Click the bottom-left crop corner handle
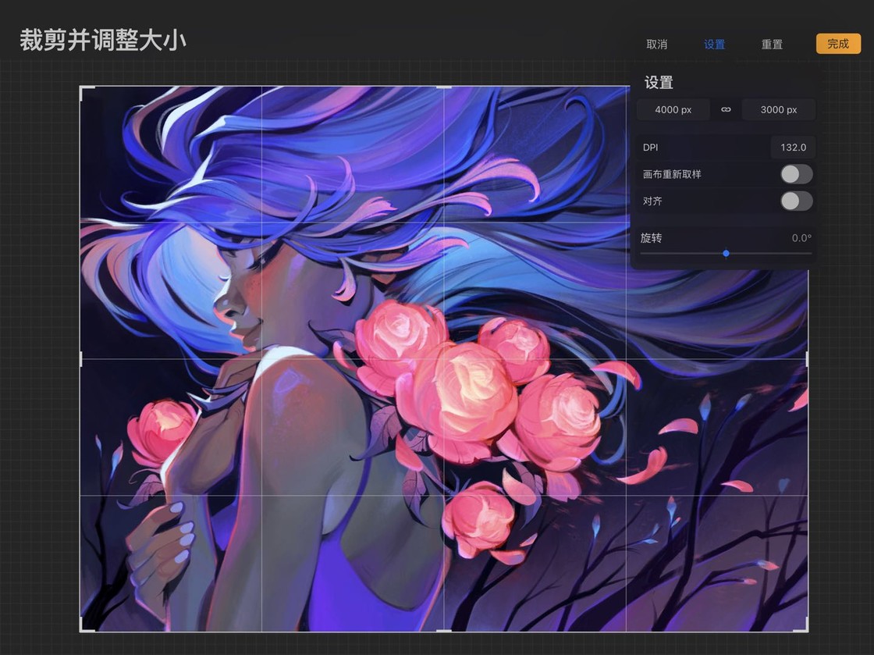Viewport: 874px width, 655px height. 87,625
